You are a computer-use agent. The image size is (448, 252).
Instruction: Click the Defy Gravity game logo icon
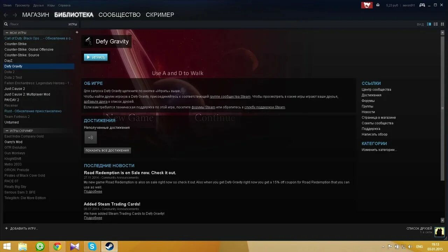tap(89, 41)
